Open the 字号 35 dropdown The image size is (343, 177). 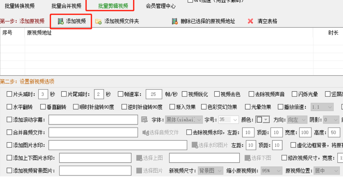(x=229, y=120)
